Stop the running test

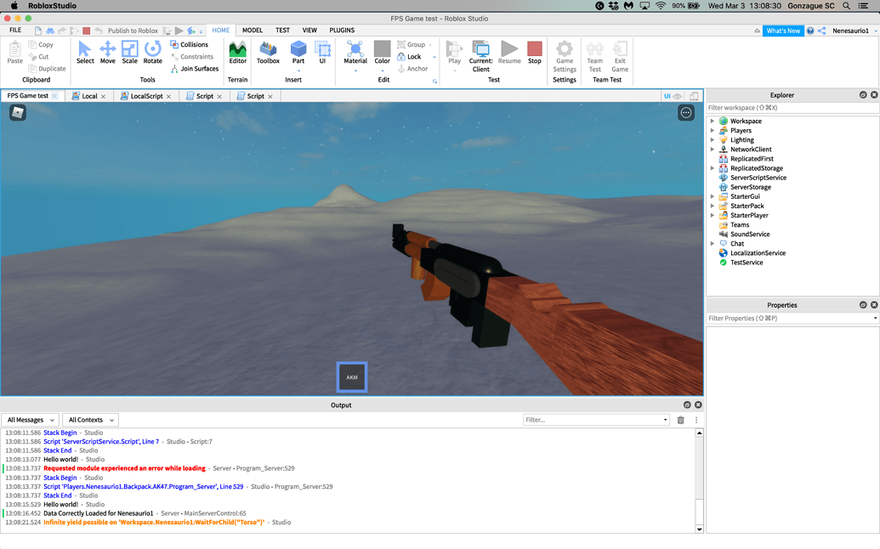534,52
